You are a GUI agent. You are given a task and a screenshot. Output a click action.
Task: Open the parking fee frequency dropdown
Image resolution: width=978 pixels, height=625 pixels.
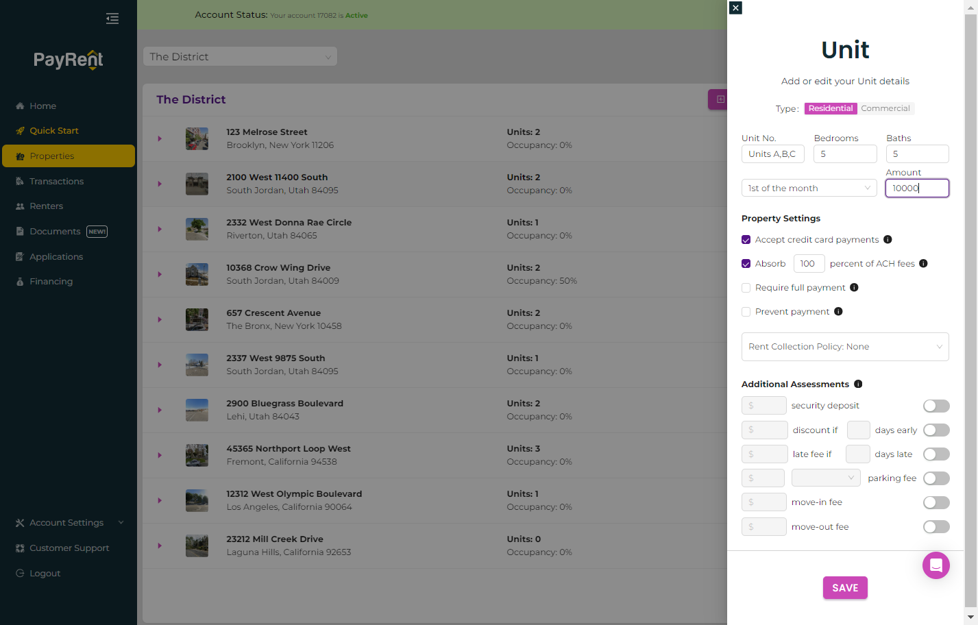(x=826, y=478)
